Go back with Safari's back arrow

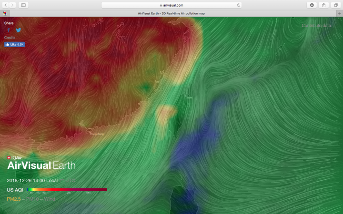click(x=6, y=5)
